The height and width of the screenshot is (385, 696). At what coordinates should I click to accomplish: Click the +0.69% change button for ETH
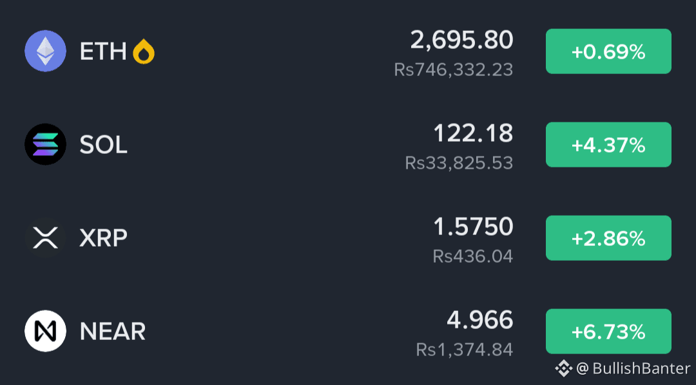pyautogui.click(x=608, y=52)
